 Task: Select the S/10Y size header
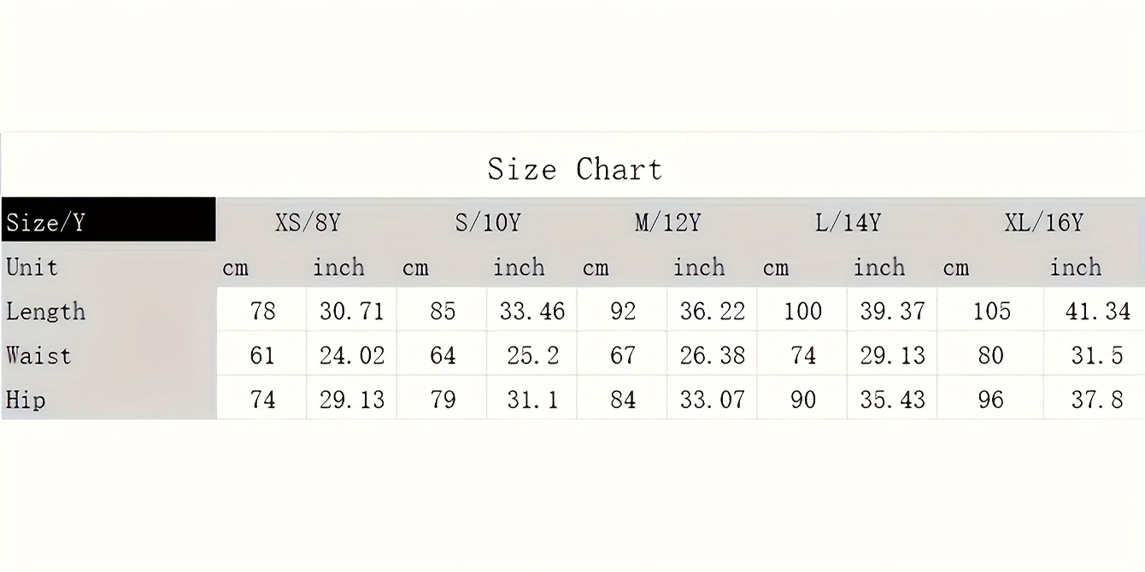point(487,223)
